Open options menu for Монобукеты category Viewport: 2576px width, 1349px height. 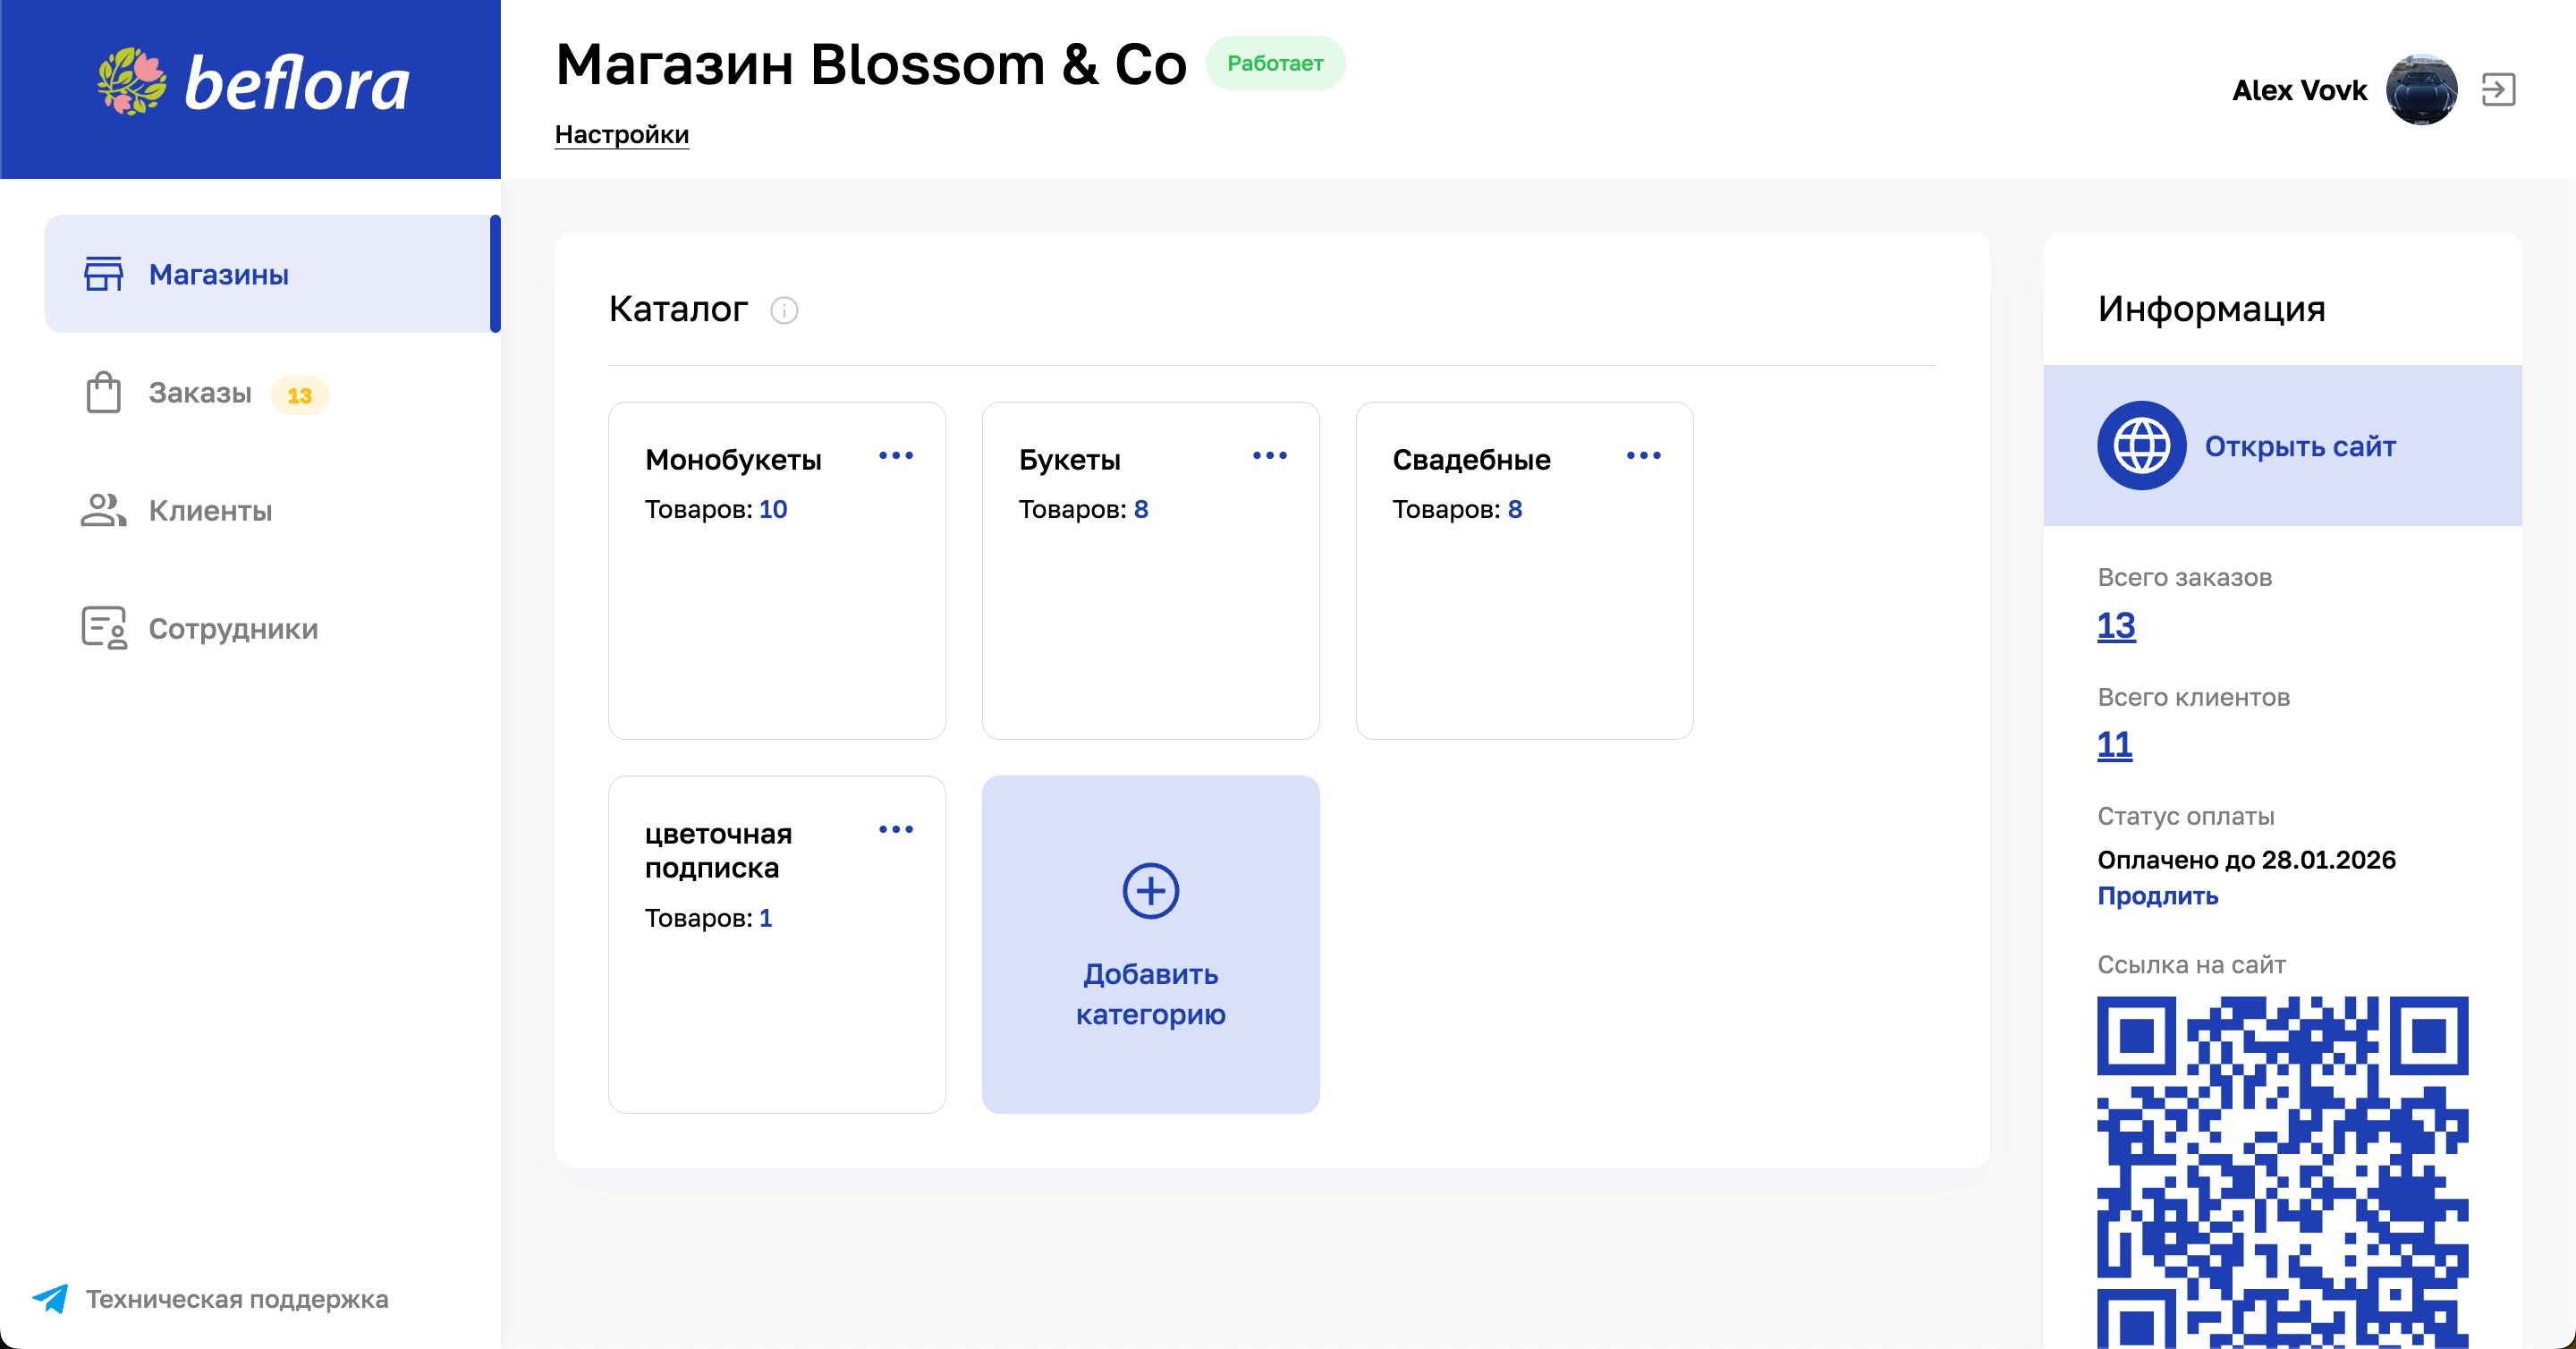pos(895,456)
